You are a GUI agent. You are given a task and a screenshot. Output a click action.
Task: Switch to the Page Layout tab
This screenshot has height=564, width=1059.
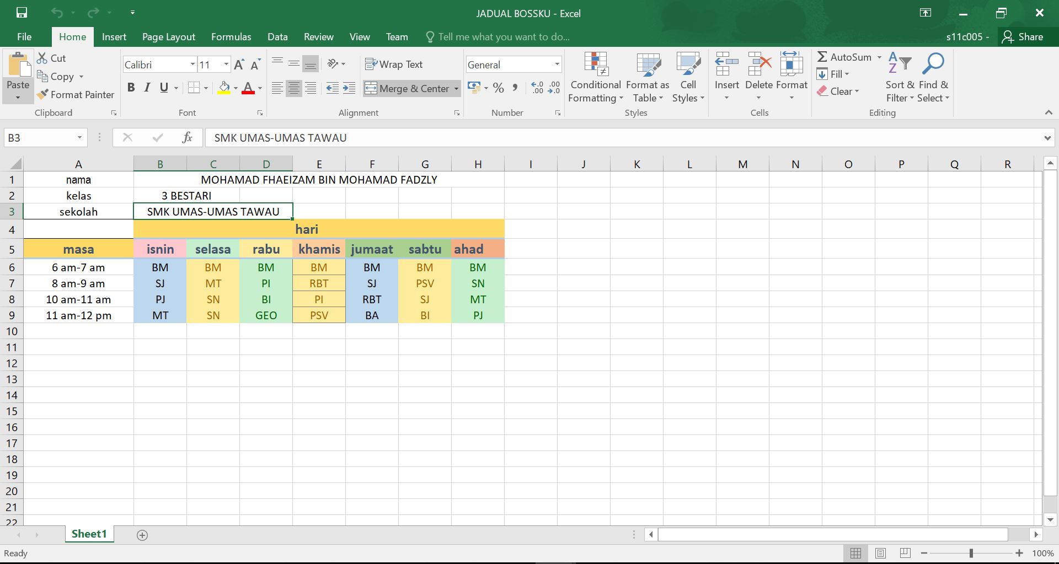pos(168,37)
